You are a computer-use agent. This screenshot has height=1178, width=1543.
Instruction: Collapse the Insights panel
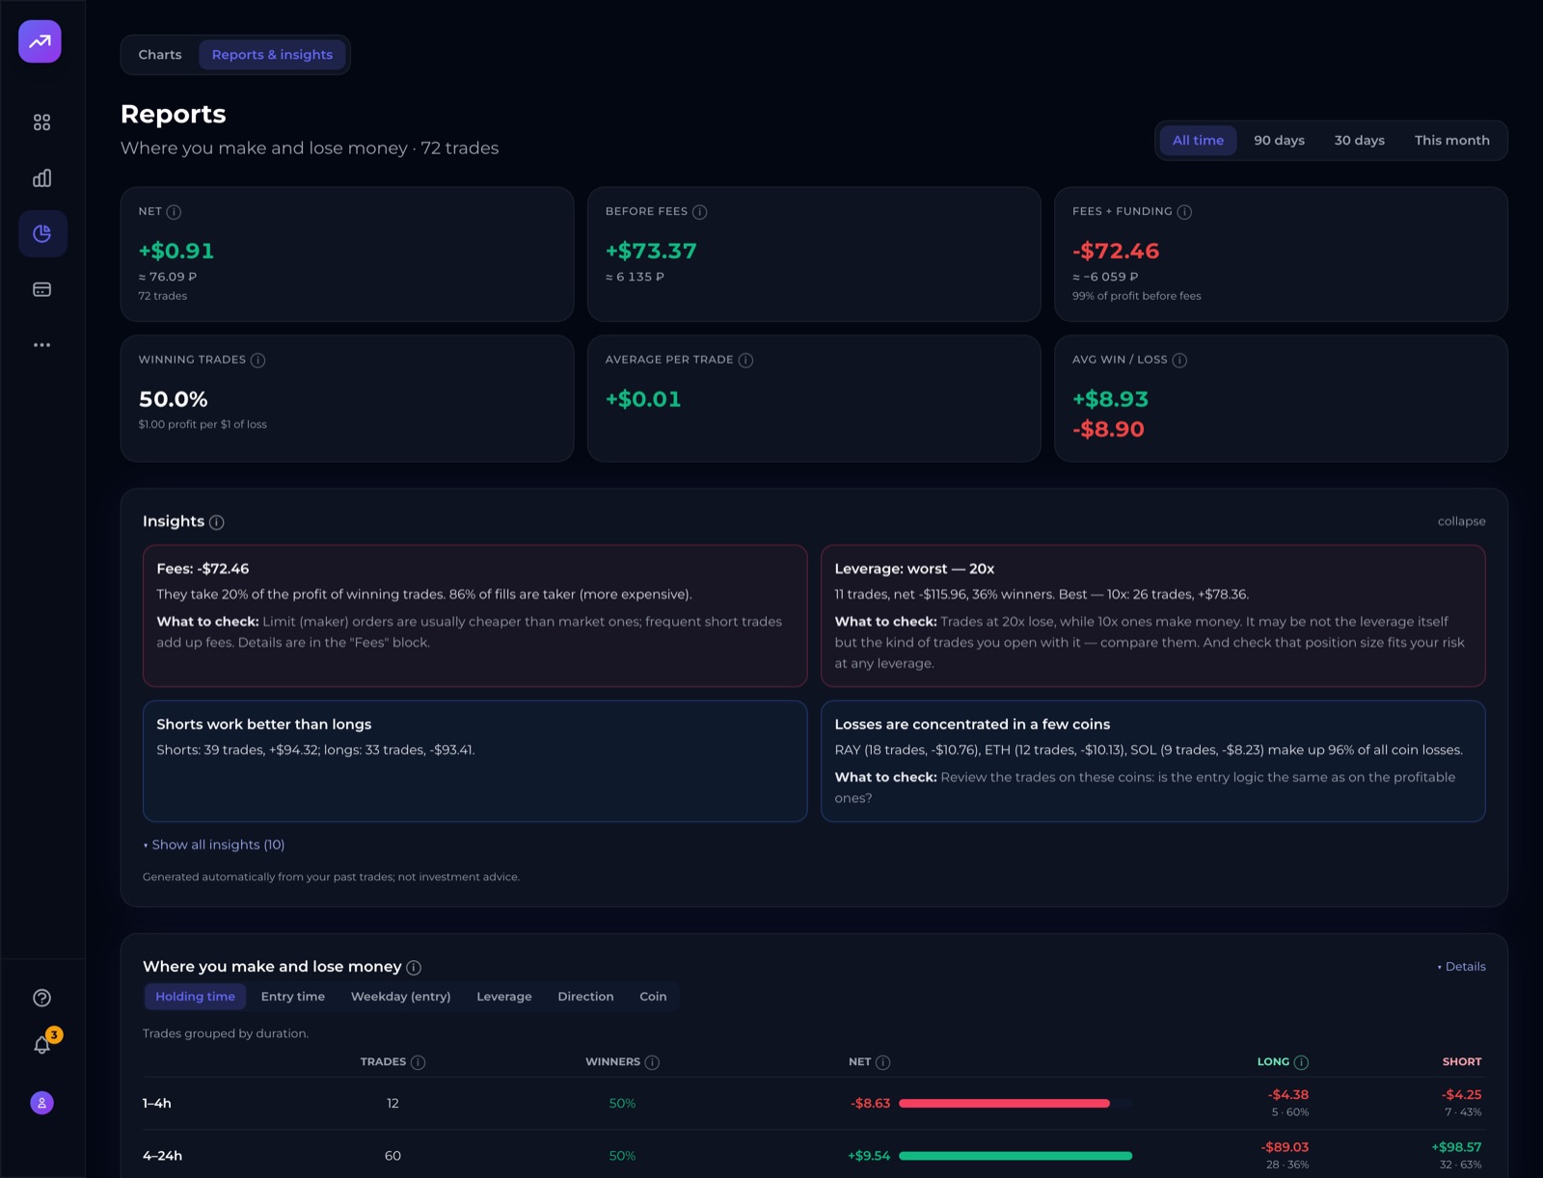click(x=1461, y=522)
